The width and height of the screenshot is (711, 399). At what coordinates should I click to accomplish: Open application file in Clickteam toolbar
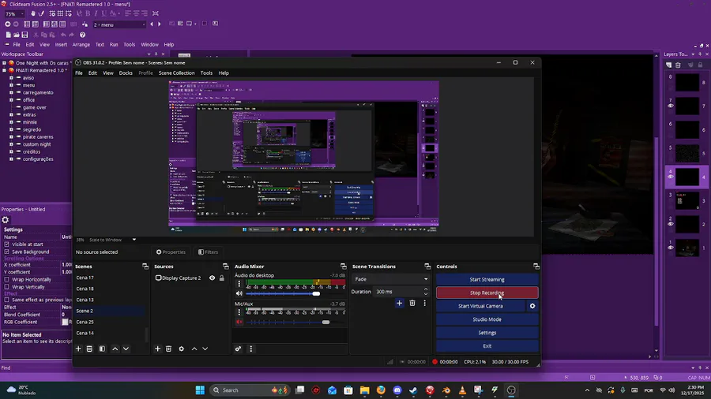coord(17,35)
